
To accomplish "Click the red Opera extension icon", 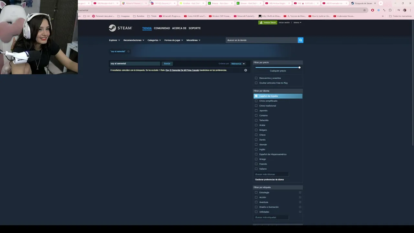I will click(x=373, y=10).
